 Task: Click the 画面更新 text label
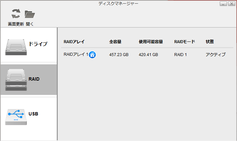coord(16,24)
